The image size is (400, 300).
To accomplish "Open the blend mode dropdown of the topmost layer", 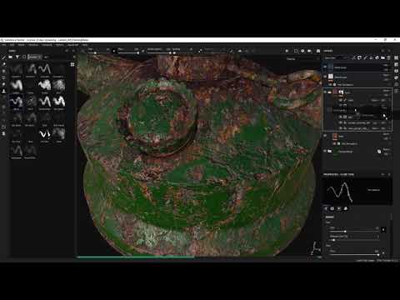I will click(386, 65).
